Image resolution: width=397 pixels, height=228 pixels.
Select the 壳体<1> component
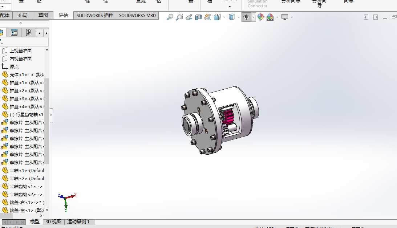[x=27, y=75]
